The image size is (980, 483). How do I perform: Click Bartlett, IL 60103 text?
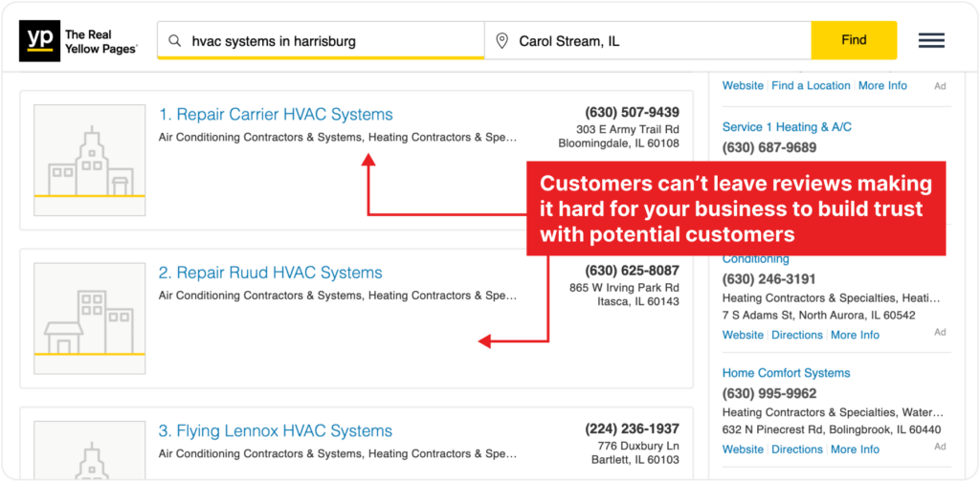(x=635, y=460)
